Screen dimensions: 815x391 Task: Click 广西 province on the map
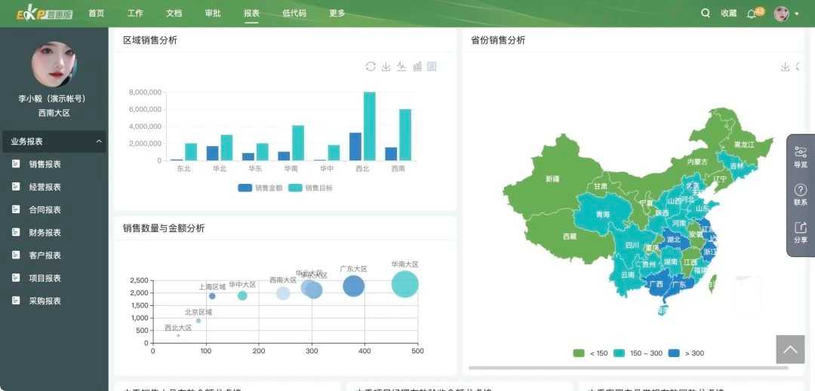(x=657, y=284)
